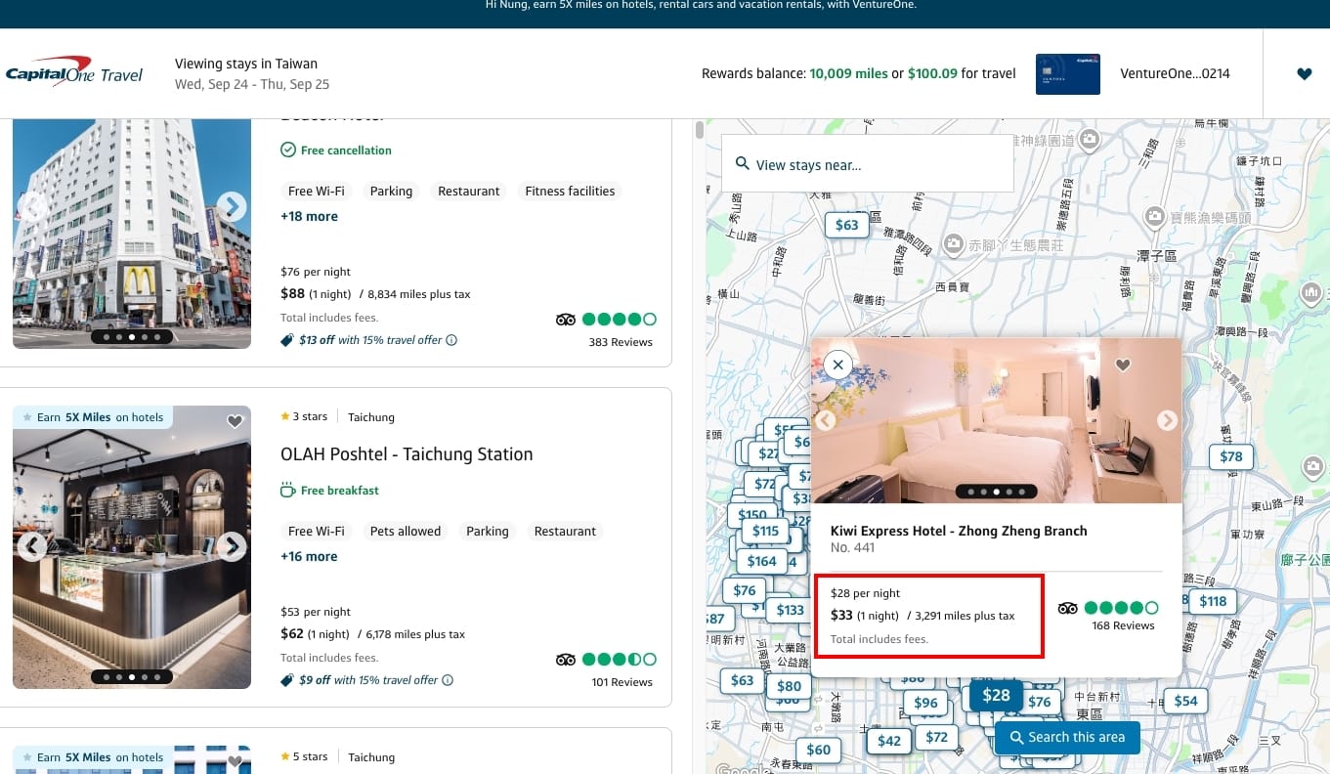Select the $115 map price marker
The width and height of the screenshot is (1330, 774).
[x=765, y=531]
